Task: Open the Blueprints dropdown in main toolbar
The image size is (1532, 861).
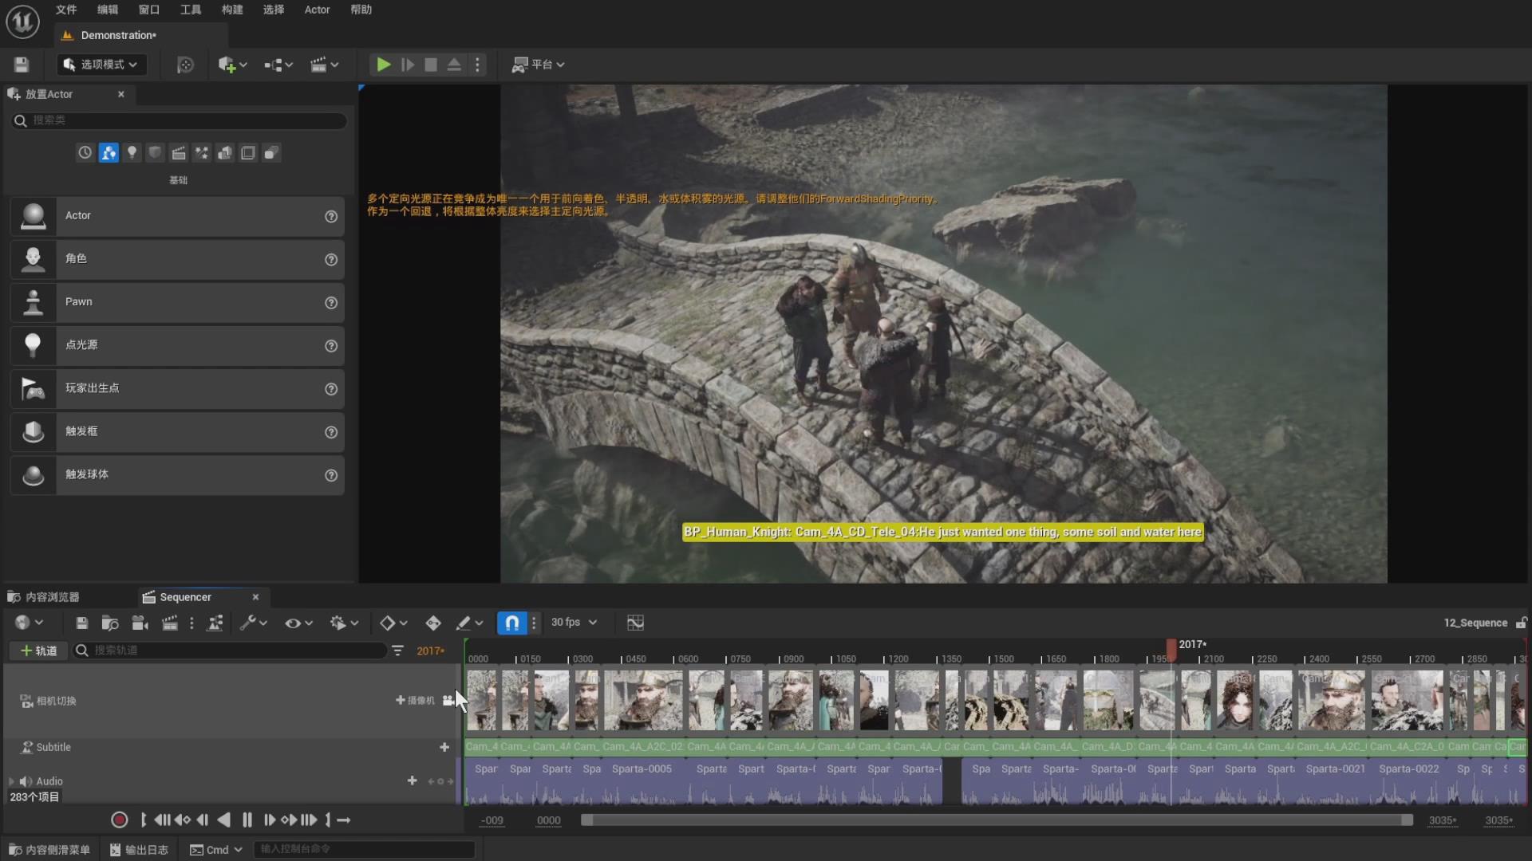Action: 278,65
